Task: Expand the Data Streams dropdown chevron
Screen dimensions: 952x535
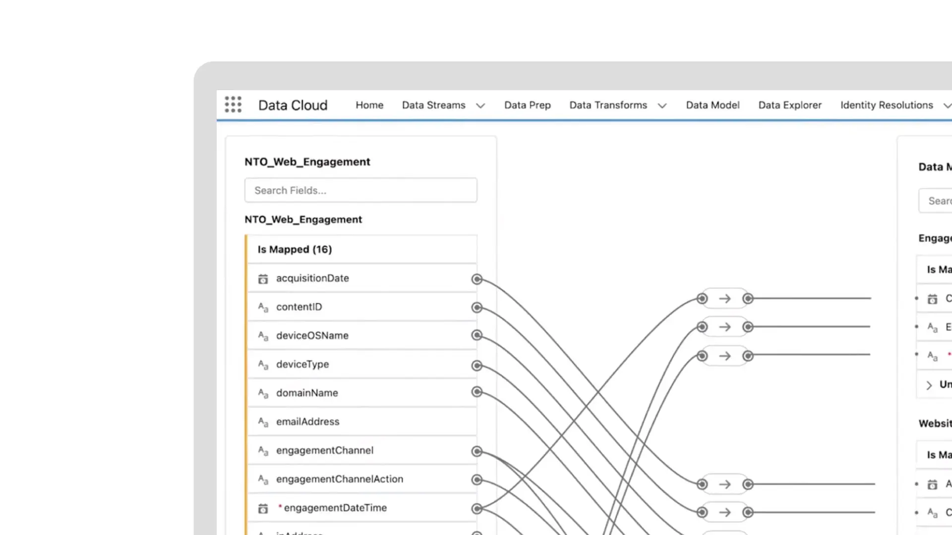Action: tap(480, 106)
